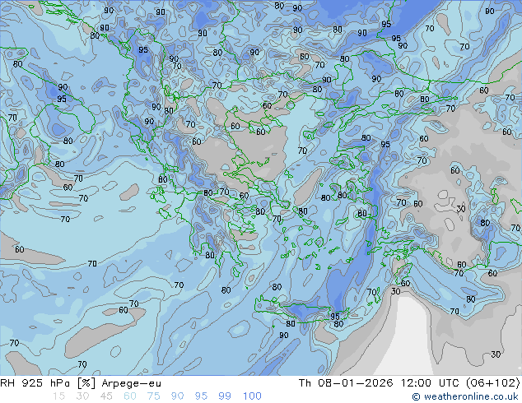Click legend value 100

pos(252,396)
